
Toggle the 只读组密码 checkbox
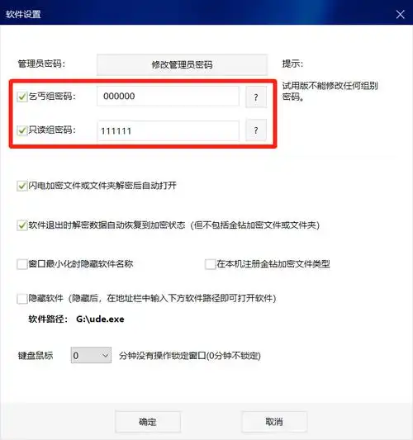22,130
